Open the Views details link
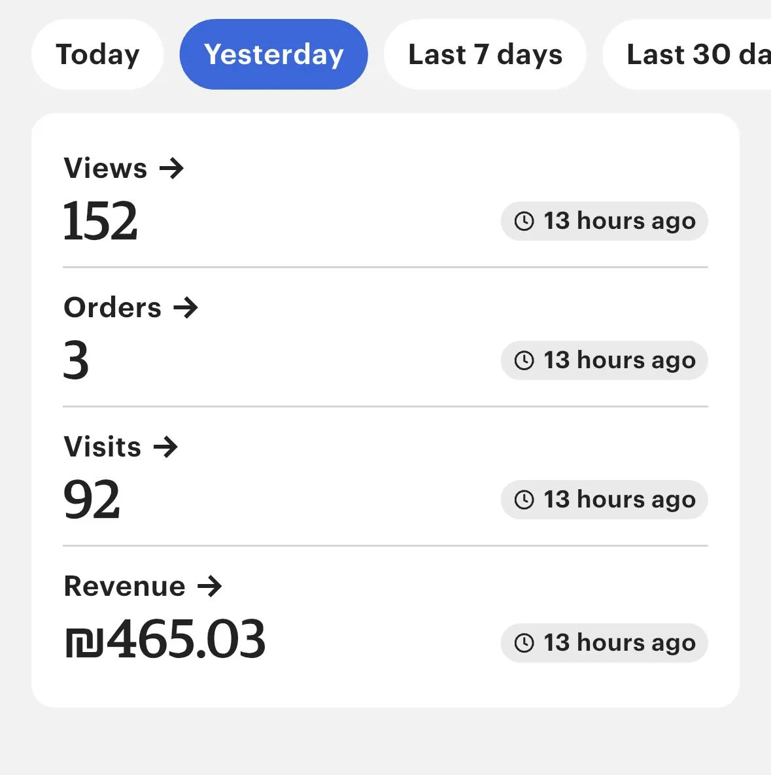Image resolution: width=771 pixels, height=775 pixels. coord(105,169)
